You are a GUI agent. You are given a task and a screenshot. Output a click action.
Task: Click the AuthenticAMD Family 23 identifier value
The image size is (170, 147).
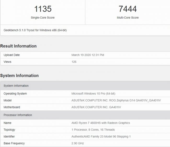[100, 137]
